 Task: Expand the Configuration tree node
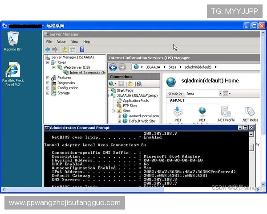(x=48, y=88)
